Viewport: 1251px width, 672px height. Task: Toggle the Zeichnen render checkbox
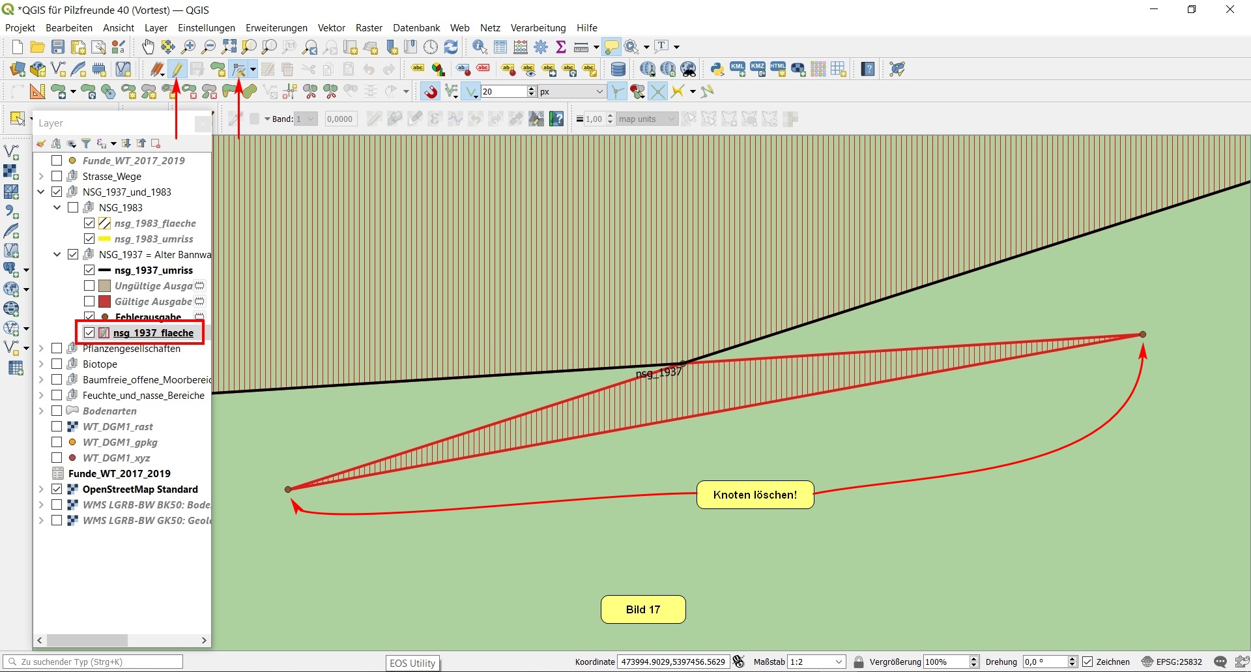pos(1087,662)
